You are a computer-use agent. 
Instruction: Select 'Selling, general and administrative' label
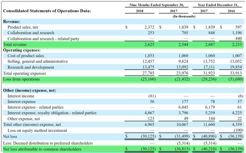pyautogui.click(x=38, y=61)
